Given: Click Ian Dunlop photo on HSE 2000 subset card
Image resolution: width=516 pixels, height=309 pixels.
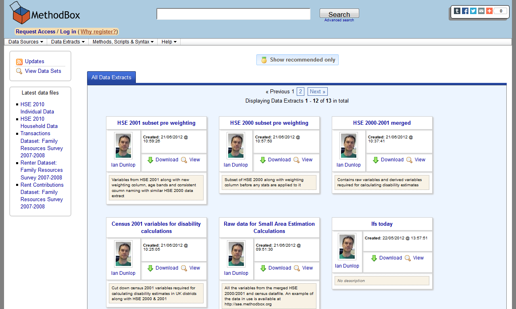Looking at the screenshot, I should click(x=236, y=146).
